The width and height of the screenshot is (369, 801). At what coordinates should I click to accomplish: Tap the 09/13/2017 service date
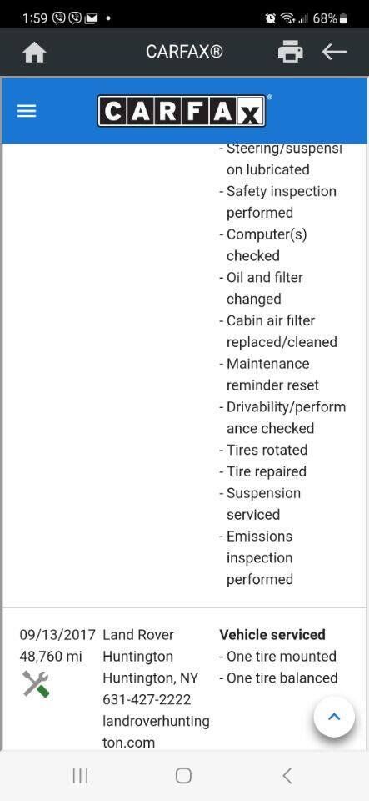57,635
